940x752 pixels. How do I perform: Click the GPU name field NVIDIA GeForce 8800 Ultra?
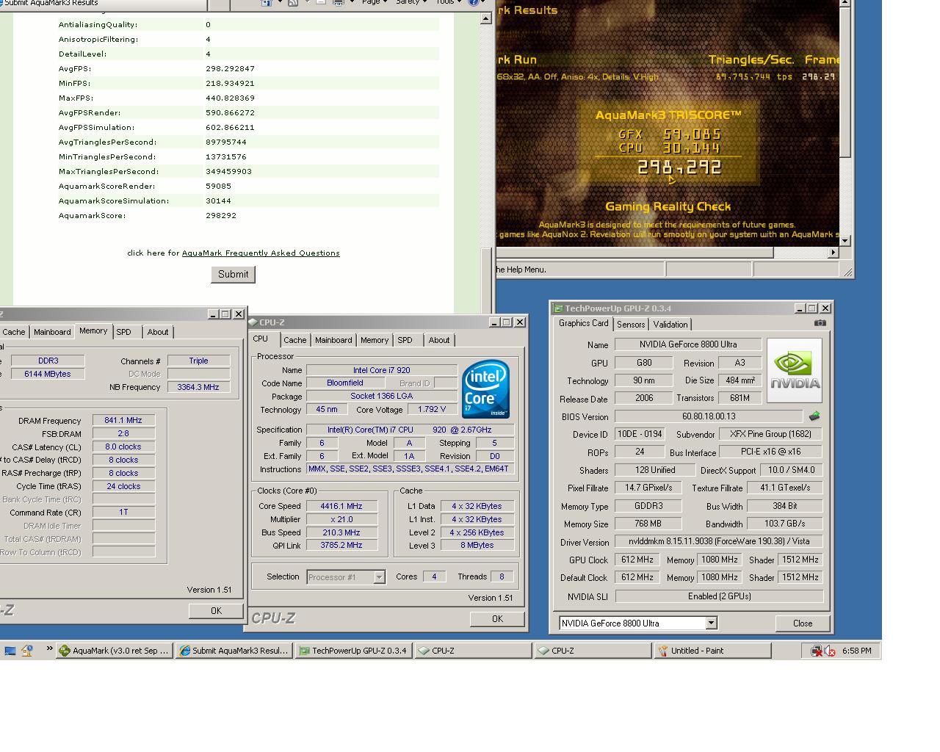[688, 344]
